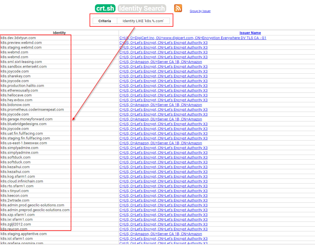This screenshot has width=315, height=246.
Task: Open the RSS feed icon
Action: point(178,8)
